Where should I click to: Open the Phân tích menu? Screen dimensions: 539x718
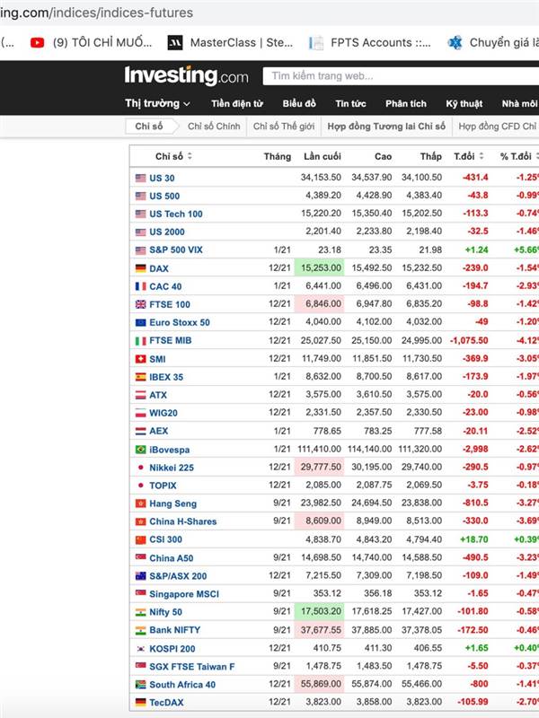(406, 103)
